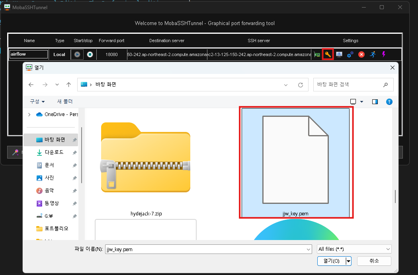Expand the OneDrive tree item
Screen dimensions: 418x275
tap(29, 114)
